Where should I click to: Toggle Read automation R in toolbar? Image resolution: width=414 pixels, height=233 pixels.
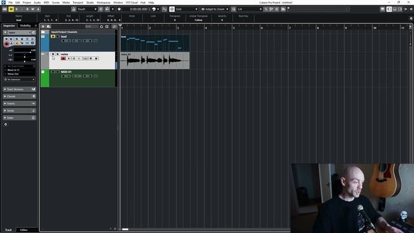pos(27,9)
